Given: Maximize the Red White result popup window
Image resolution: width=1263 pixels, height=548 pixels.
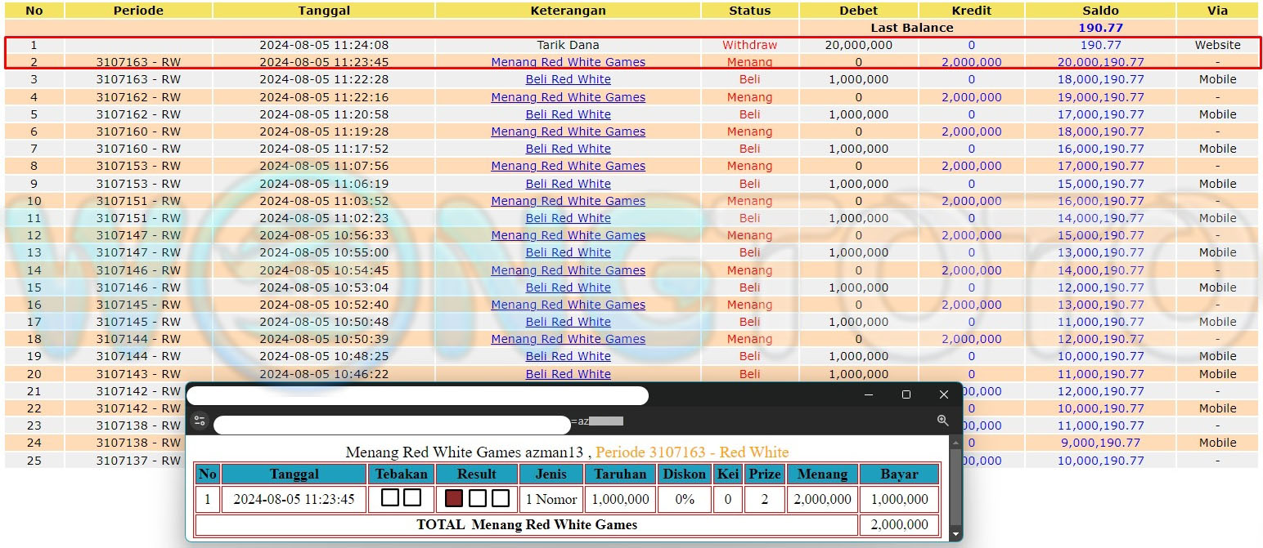Looking at the screenshot, I should (906, 394).
